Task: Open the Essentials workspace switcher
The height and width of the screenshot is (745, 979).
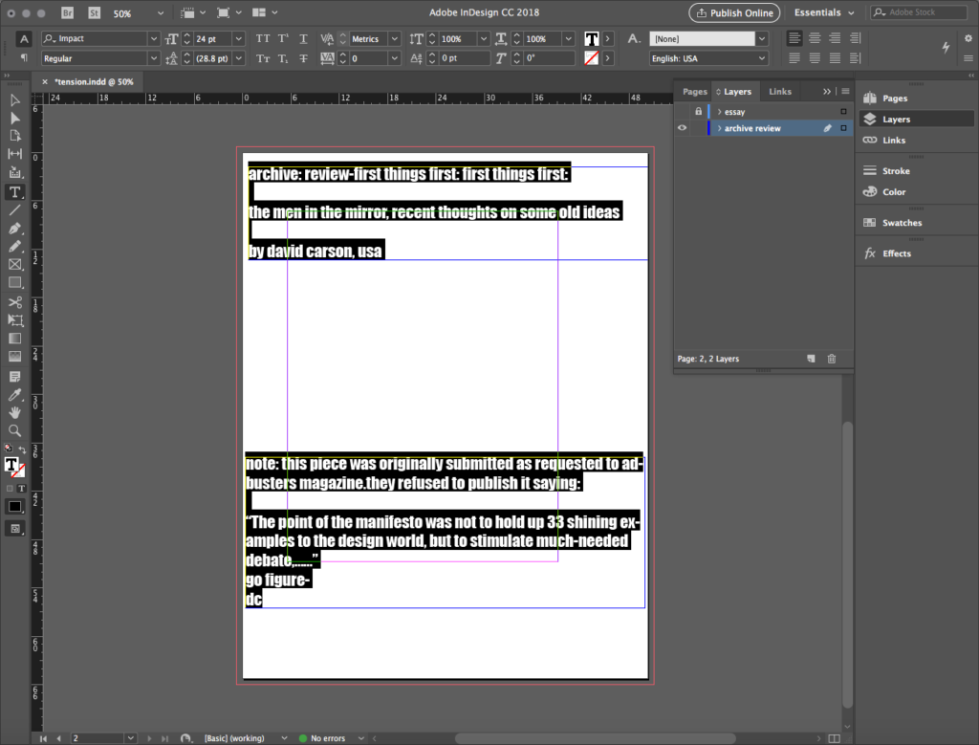Action: click(x=816, y=13)
